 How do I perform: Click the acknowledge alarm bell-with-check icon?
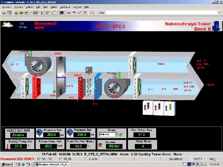tap(22, 13)
